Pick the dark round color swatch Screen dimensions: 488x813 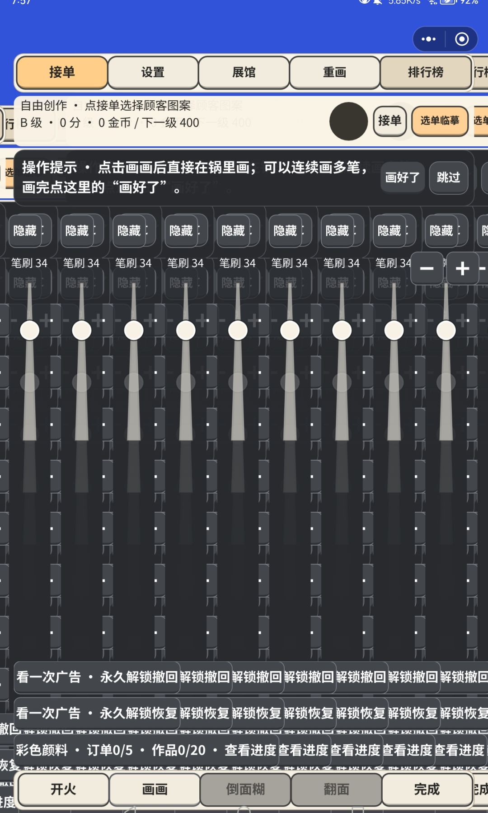click(x=348, y=121)
